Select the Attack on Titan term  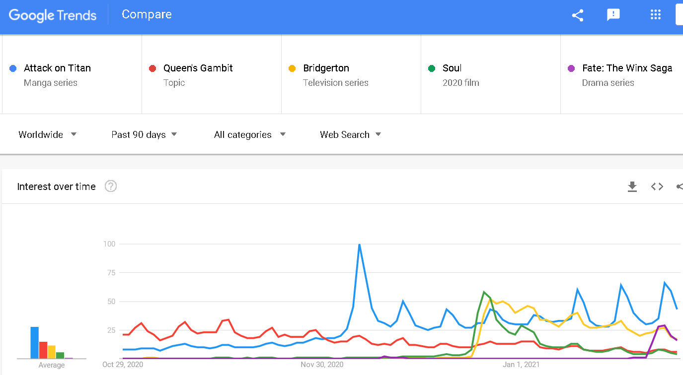(x=57, y=68)
